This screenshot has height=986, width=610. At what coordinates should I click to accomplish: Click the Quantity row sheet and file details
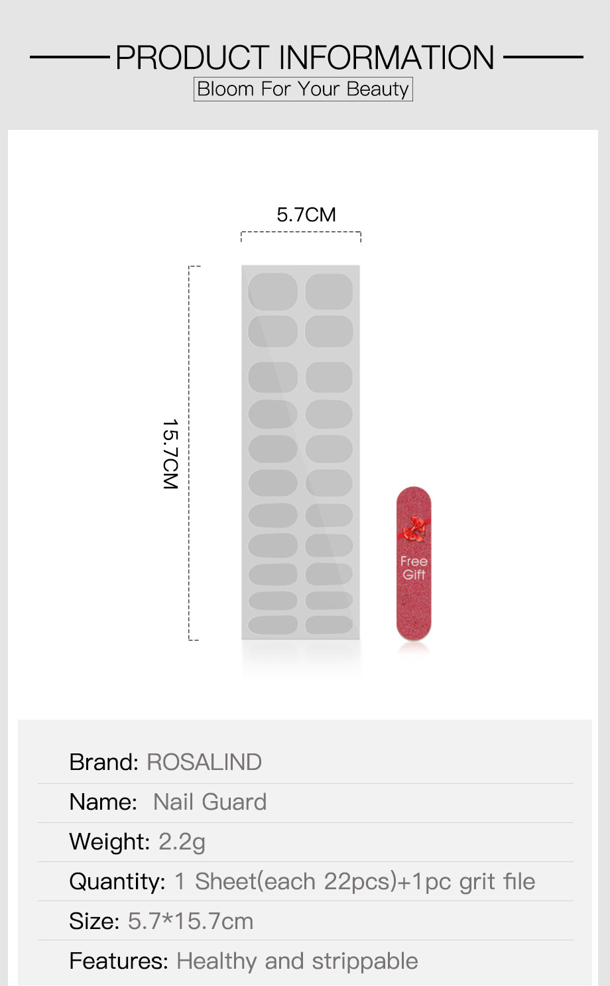coord(354,881)
